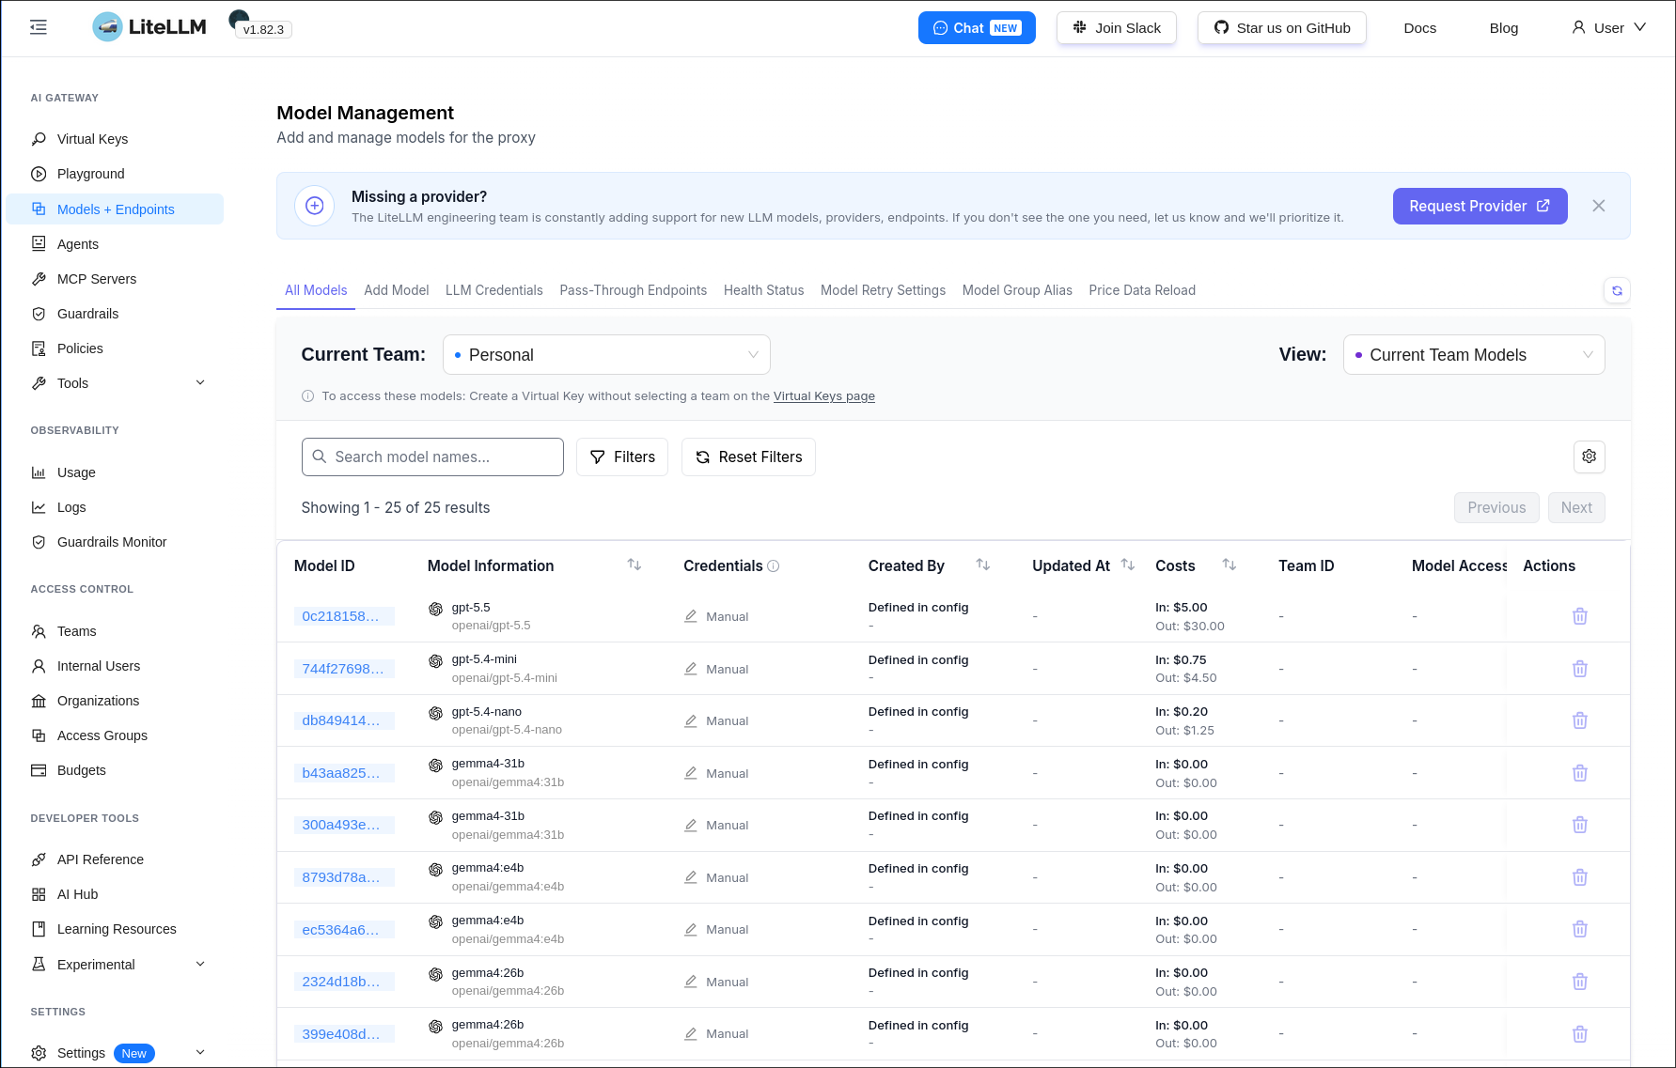Expand the Experimental menu

115,965
